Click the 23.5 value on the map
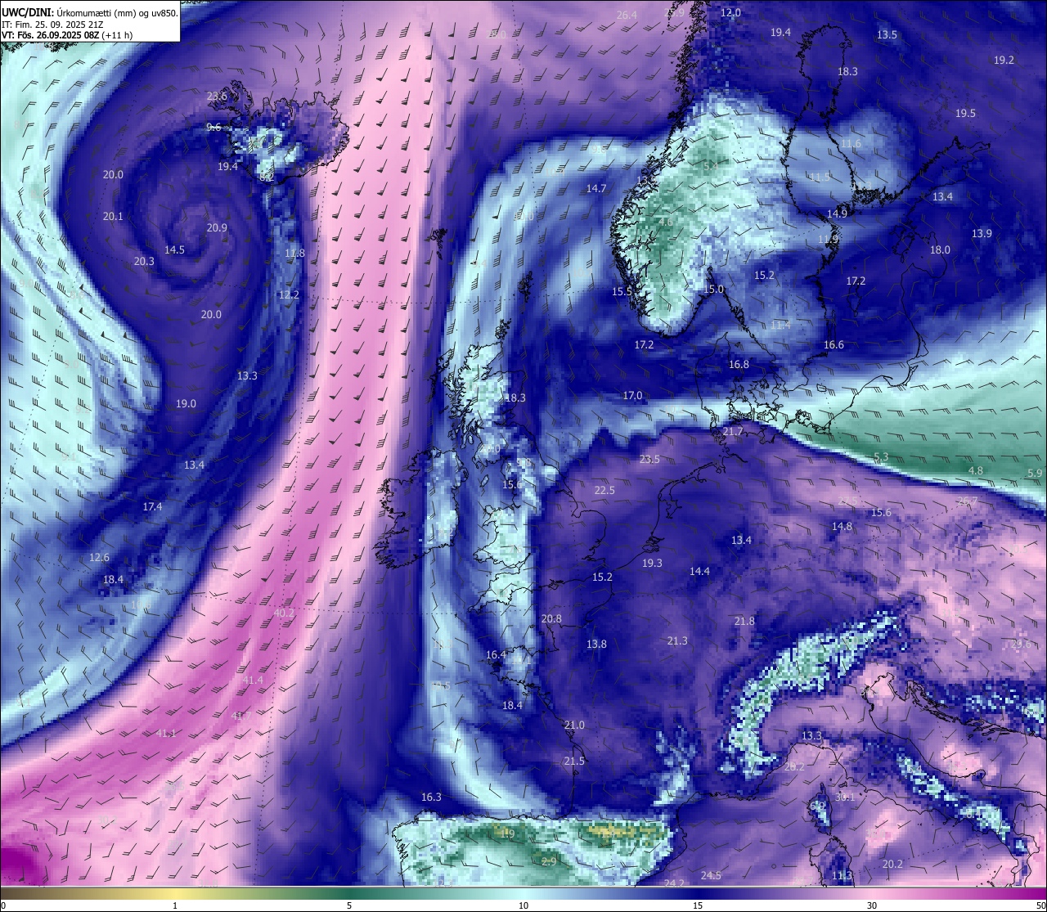Viewport: 1047px width, 912px height. click(649, 459)
